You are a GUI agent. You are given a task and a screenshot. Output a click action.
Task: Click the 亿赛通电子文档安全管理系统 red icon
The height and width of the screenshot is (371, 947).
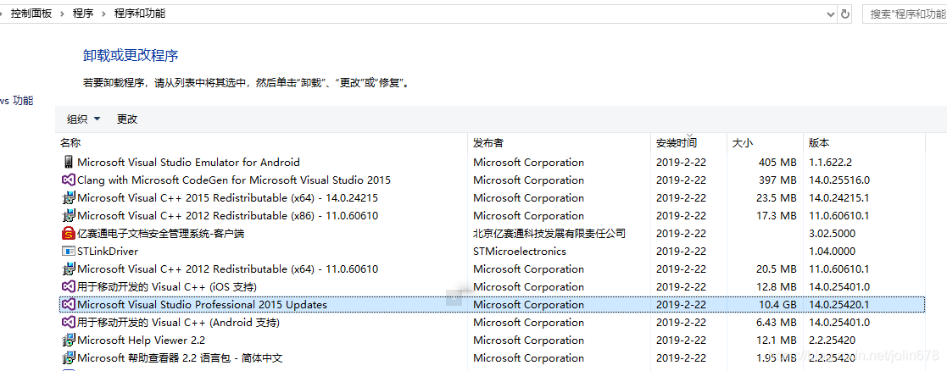[68, 234]
